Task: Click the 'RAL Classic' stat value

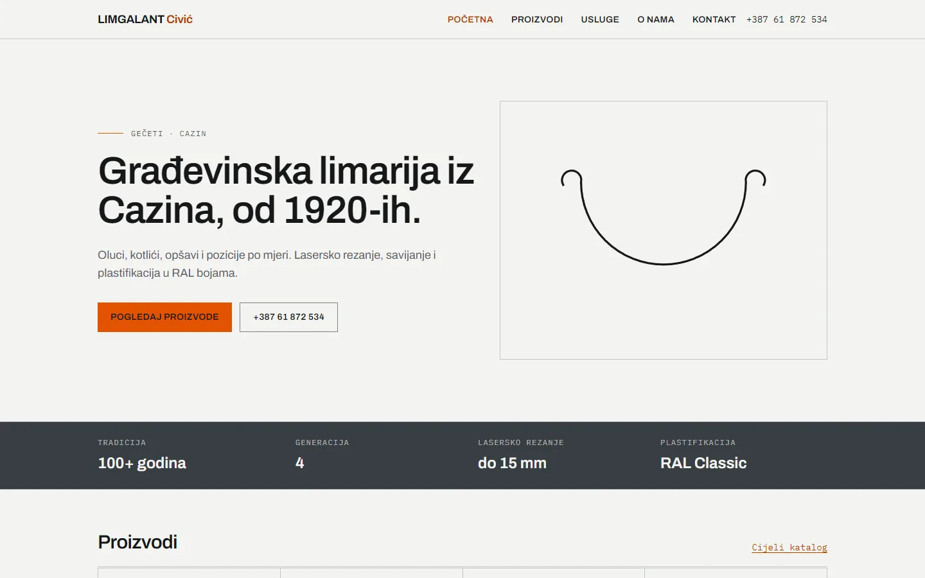Action: pos(703,463)
